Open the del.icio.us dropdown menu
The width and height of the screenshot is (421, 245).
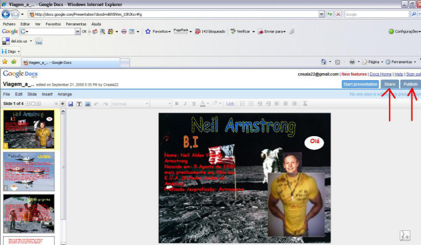[31, 41]
